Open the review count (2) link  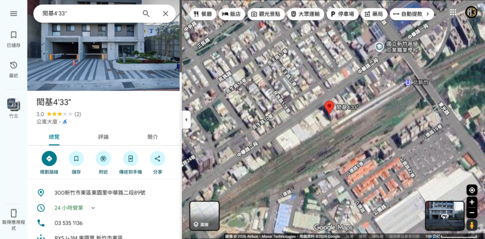[x=78, y=114]
